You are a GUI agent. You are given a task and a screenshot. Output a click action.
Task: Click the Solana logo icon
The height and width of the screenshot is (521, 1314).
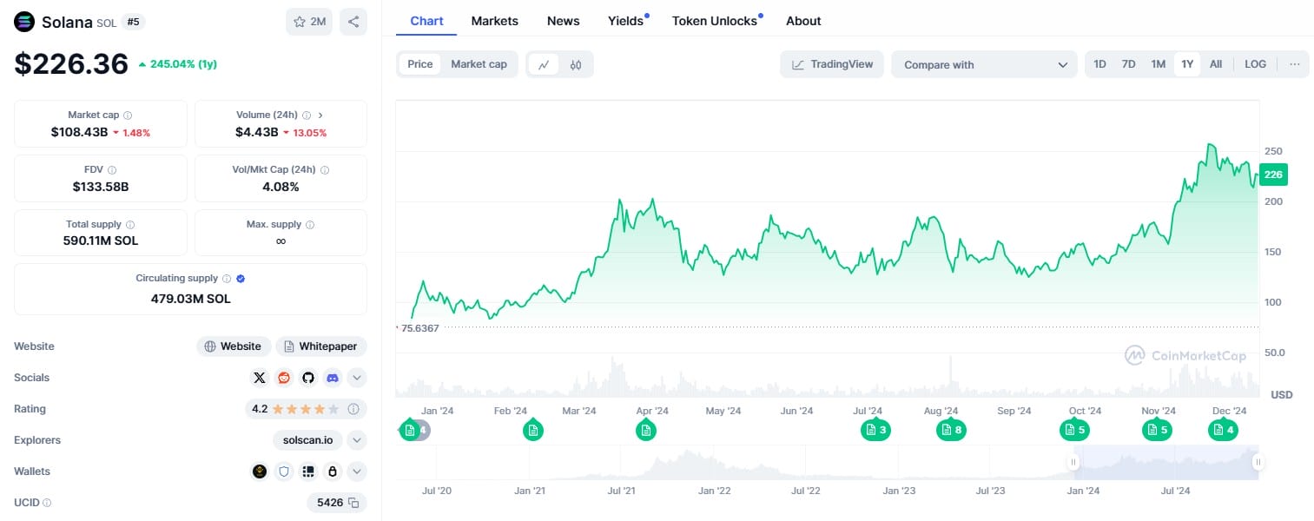[x=24, y=22]
